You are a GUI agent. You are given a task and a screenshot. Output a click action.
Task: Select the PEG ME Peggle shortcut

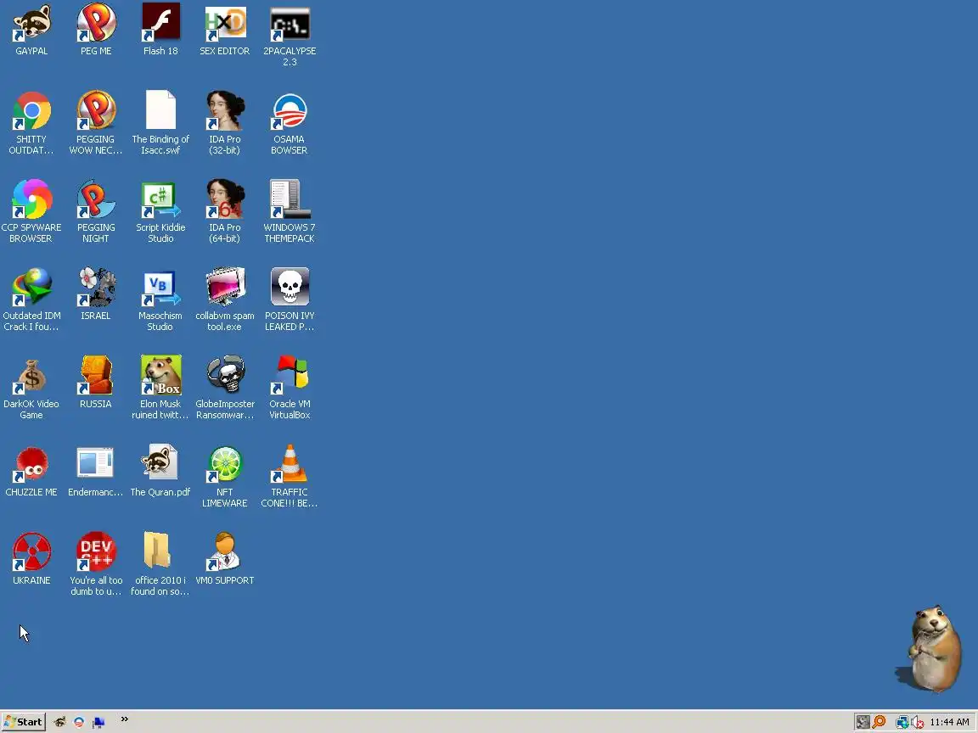95,23
